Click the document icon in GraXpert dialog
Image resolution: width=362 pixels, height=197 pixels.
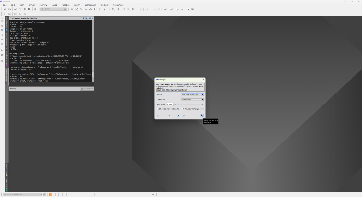point(178,116)
